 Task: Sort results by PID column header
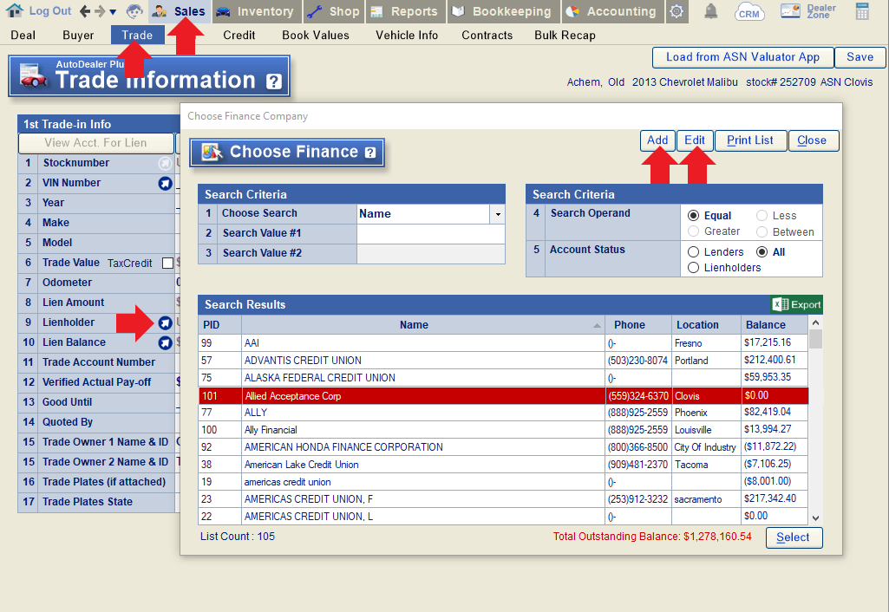(220, 325)
